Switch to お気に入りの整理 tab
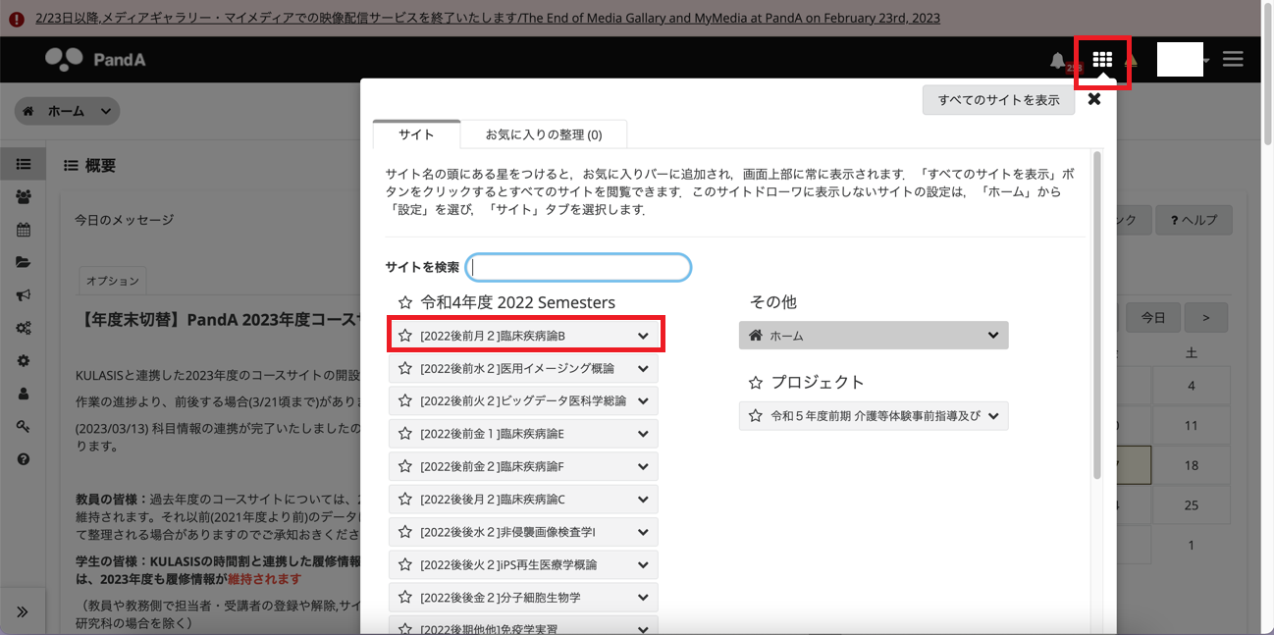Screen dimensions: 1274x635 (x=544, y=134)
